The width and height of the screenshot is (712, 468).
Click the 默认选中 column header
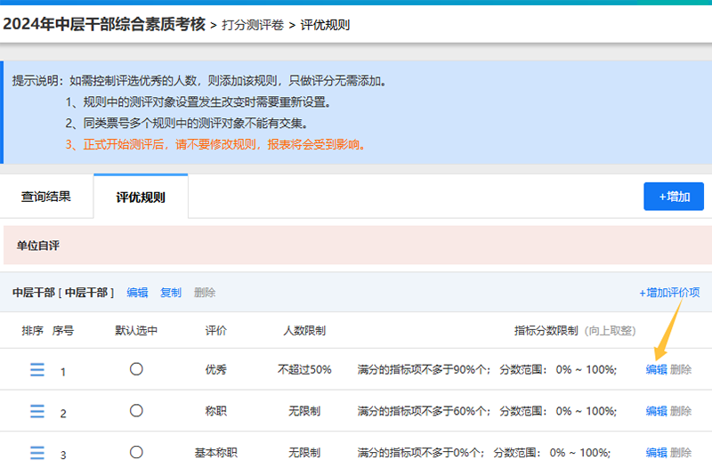tap(136, 330)
